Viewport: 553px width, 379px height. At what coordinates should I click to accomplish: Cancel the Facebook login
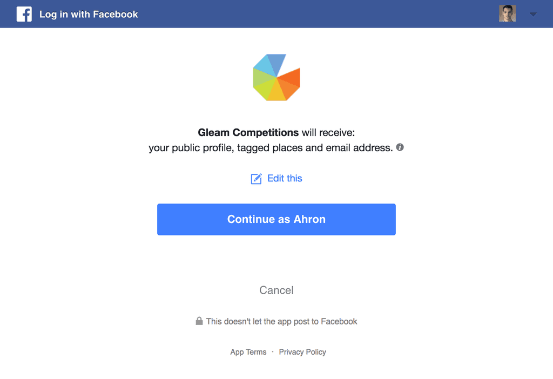(276, 290)
